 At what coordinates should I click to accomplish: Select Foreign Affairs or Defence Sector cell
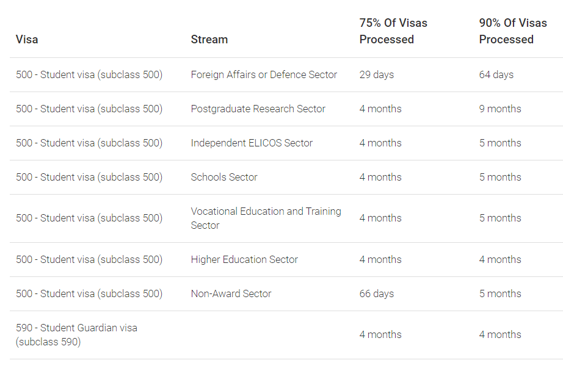coord(264,74)
